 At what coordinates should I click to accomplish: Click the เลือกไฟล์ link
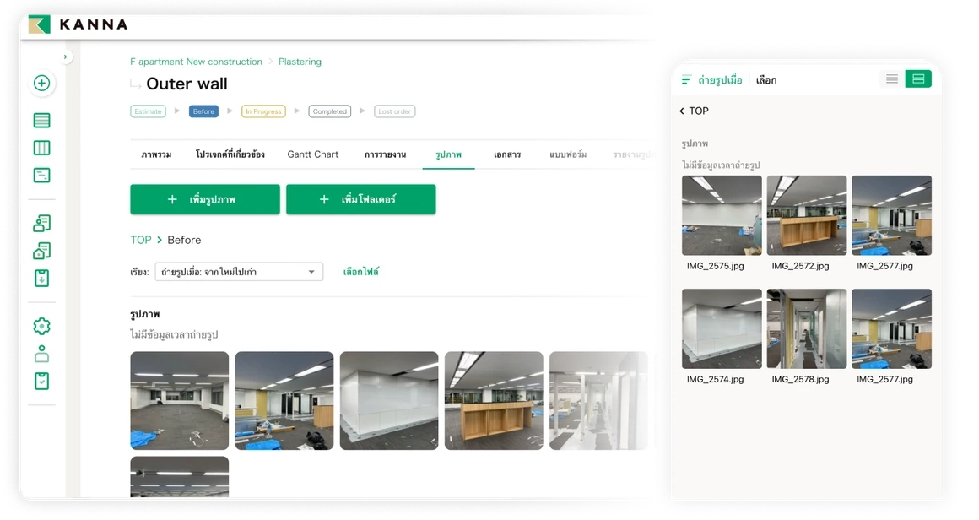tap(361, 272)
